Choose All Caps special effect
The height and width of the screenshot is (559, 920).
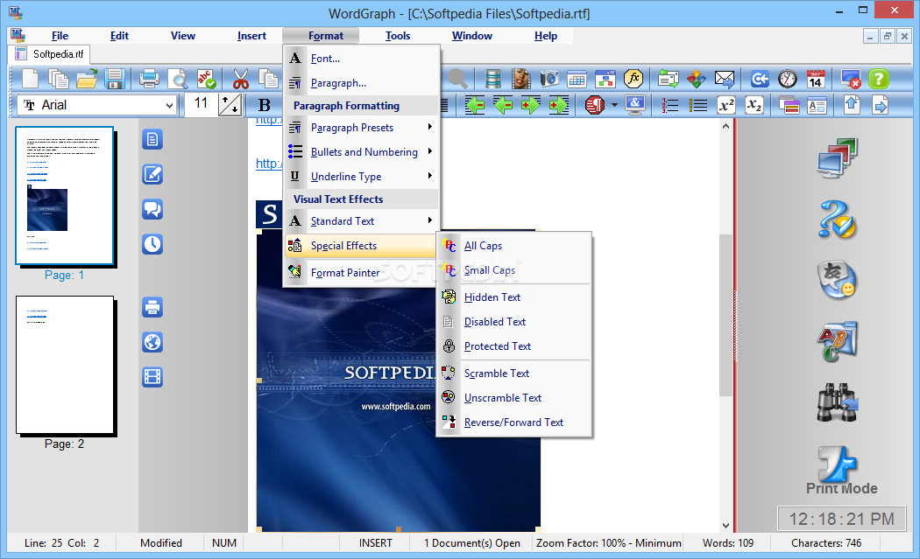pos(514,246)
